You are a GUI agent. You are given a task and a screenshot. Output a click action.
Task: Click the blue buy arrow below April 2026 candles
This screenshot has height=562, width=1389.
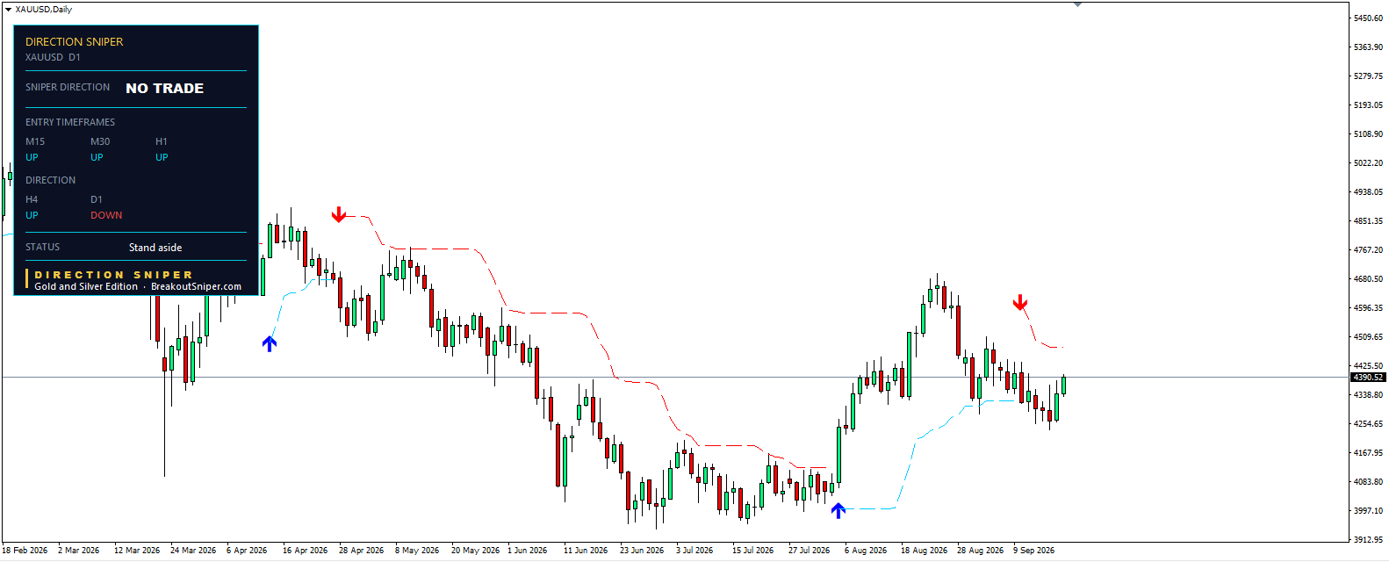(270, 343)
